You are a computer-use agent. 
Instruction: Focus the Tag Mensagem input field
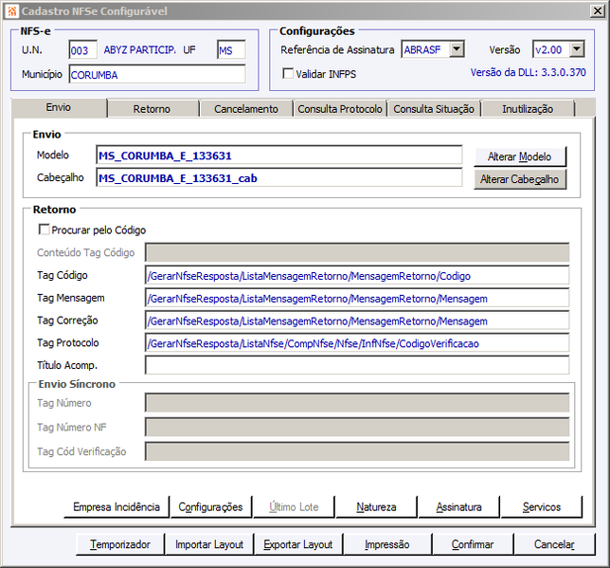(x=357, y=299)
